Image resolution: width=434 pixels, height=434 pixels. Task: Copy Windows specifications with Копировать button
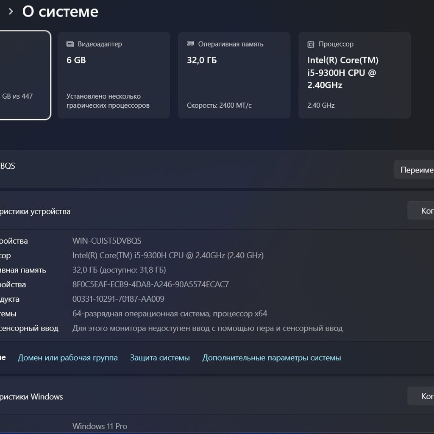[421, 396]
